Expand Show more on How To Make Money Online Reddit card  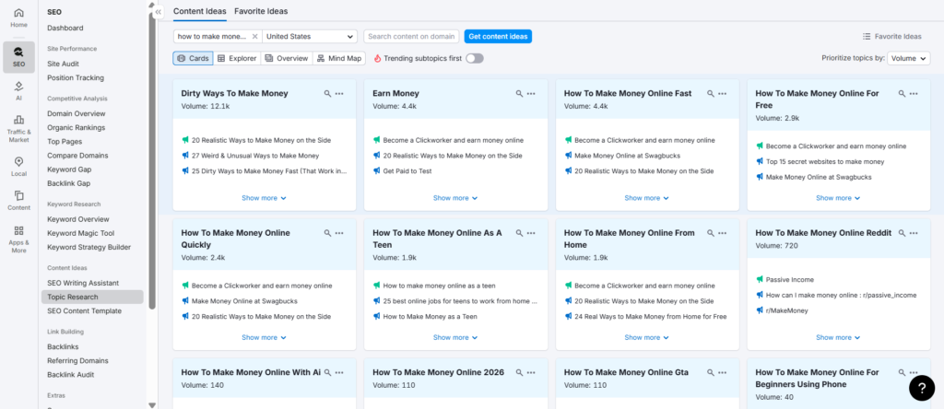[x=838, y=337]
